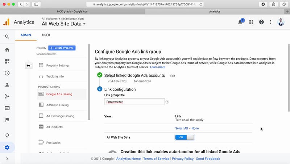Open Acquisition reports branching icon
Image resolution: width=290 pixels, height=164 pixels.
[x=7, y=96]
